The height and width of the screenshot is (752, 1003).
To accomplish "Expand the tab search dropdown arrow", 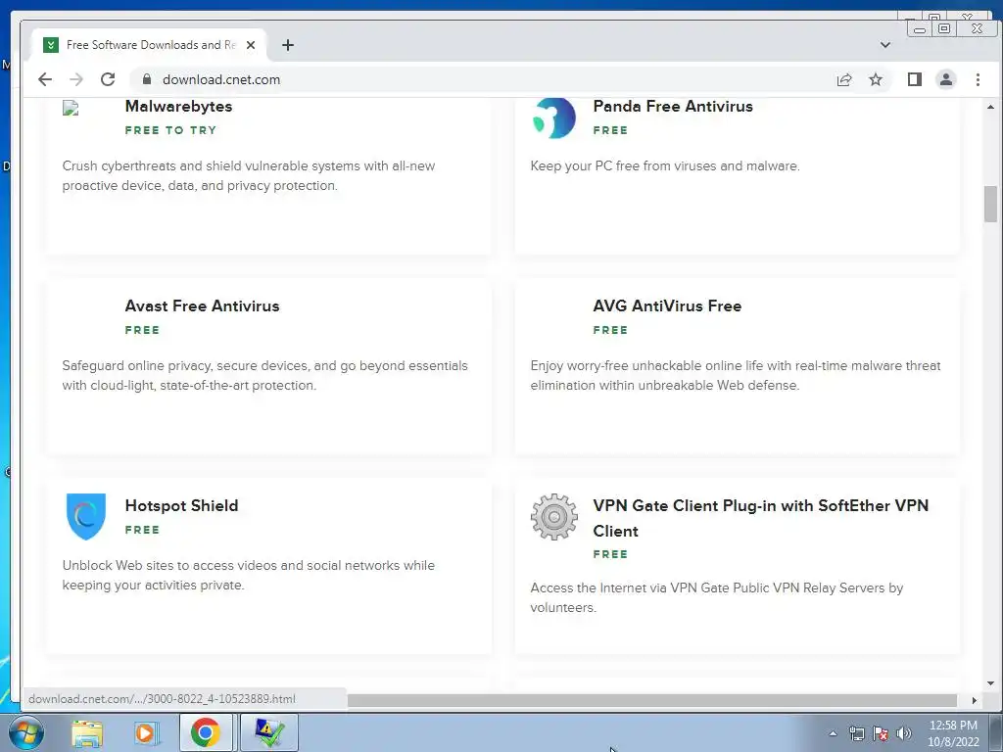I will (885, 45).
